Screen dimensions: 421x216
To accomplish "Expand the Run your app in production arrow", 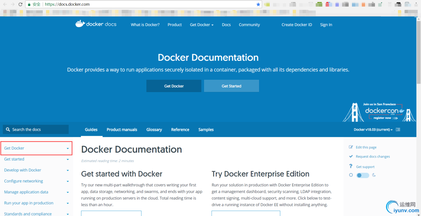I will pos(68,203).
